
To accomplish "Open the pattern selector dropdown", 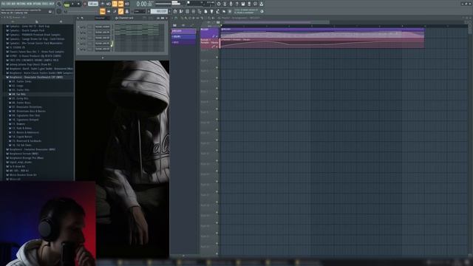I will [x=160, y=12].
